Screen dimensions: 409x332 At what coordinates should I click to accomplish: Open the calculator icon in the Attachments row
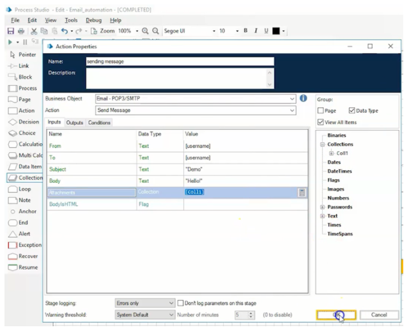point(302,193)
